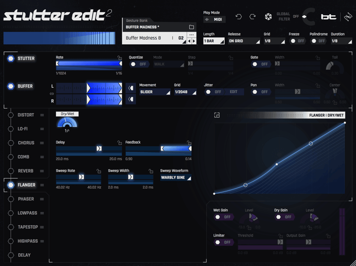Click the undo arrow icon
356x266 pixels.
239,17
